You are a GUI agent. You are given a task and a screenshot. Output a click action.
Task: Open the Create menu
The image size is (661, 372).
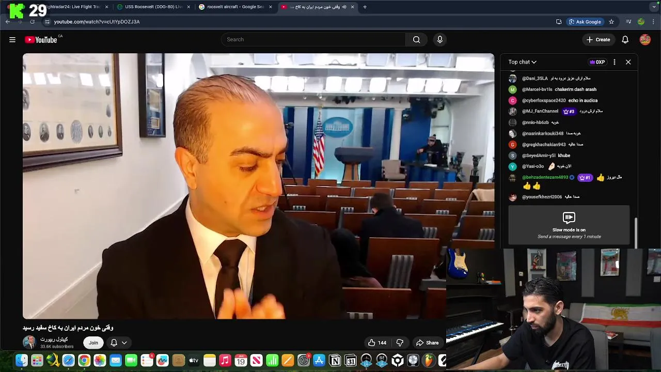tap(598, 40)
